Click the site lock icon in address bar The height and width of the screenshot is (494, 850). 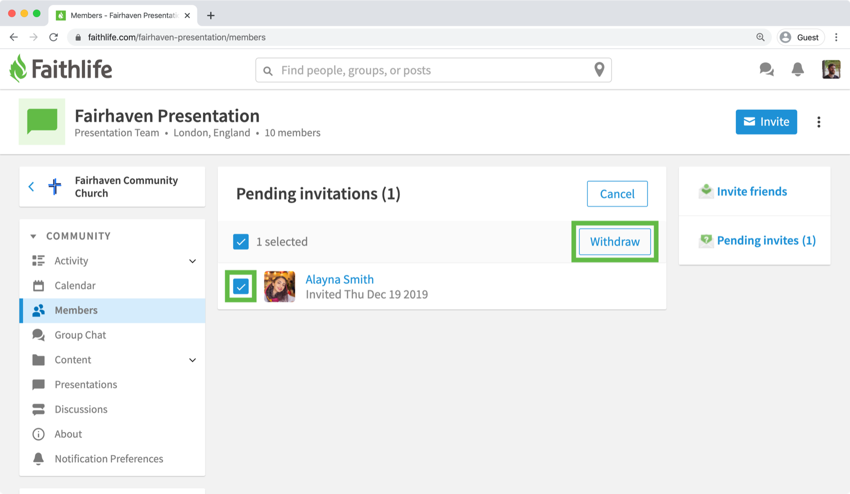coord(77,37)
